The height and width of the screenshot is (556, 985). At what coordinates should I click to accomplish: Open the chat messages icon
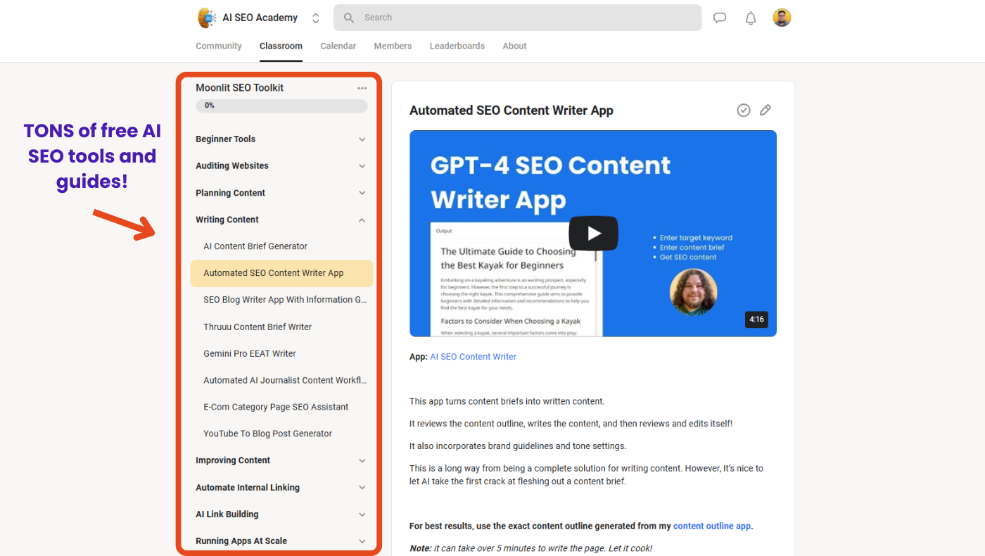point(720,18)
